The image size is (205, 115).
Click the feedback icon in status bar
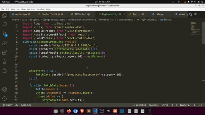click(x=195, y=105)
